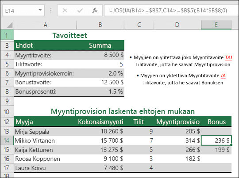Click the Myyntiprovision laskenta ehtojen mukaan title
Screen dimensions: 239x178
[123, 111]
